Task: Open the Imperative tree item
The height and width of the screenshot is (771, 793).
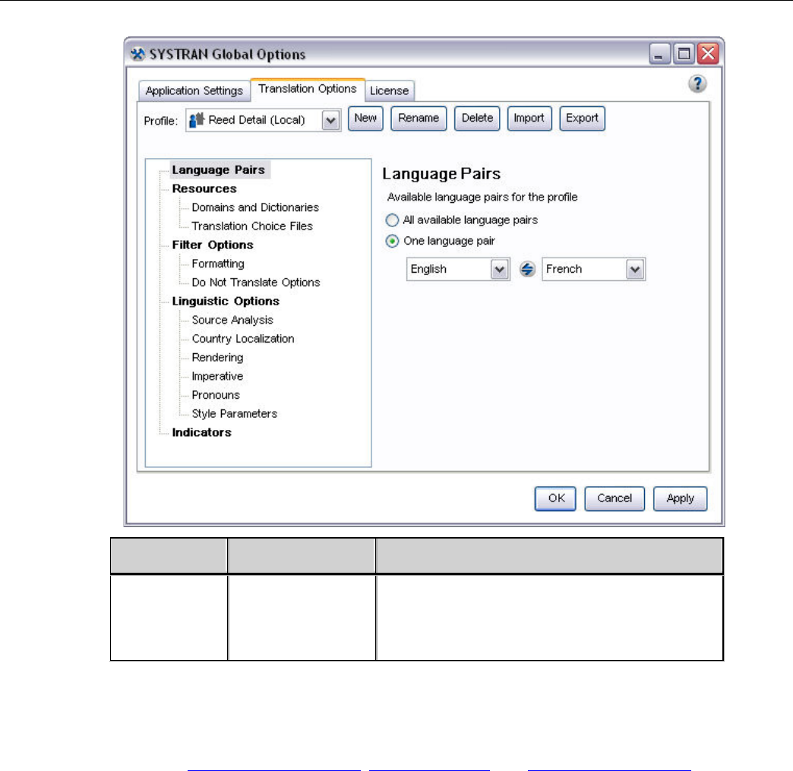Action: (x=217, y=376)
